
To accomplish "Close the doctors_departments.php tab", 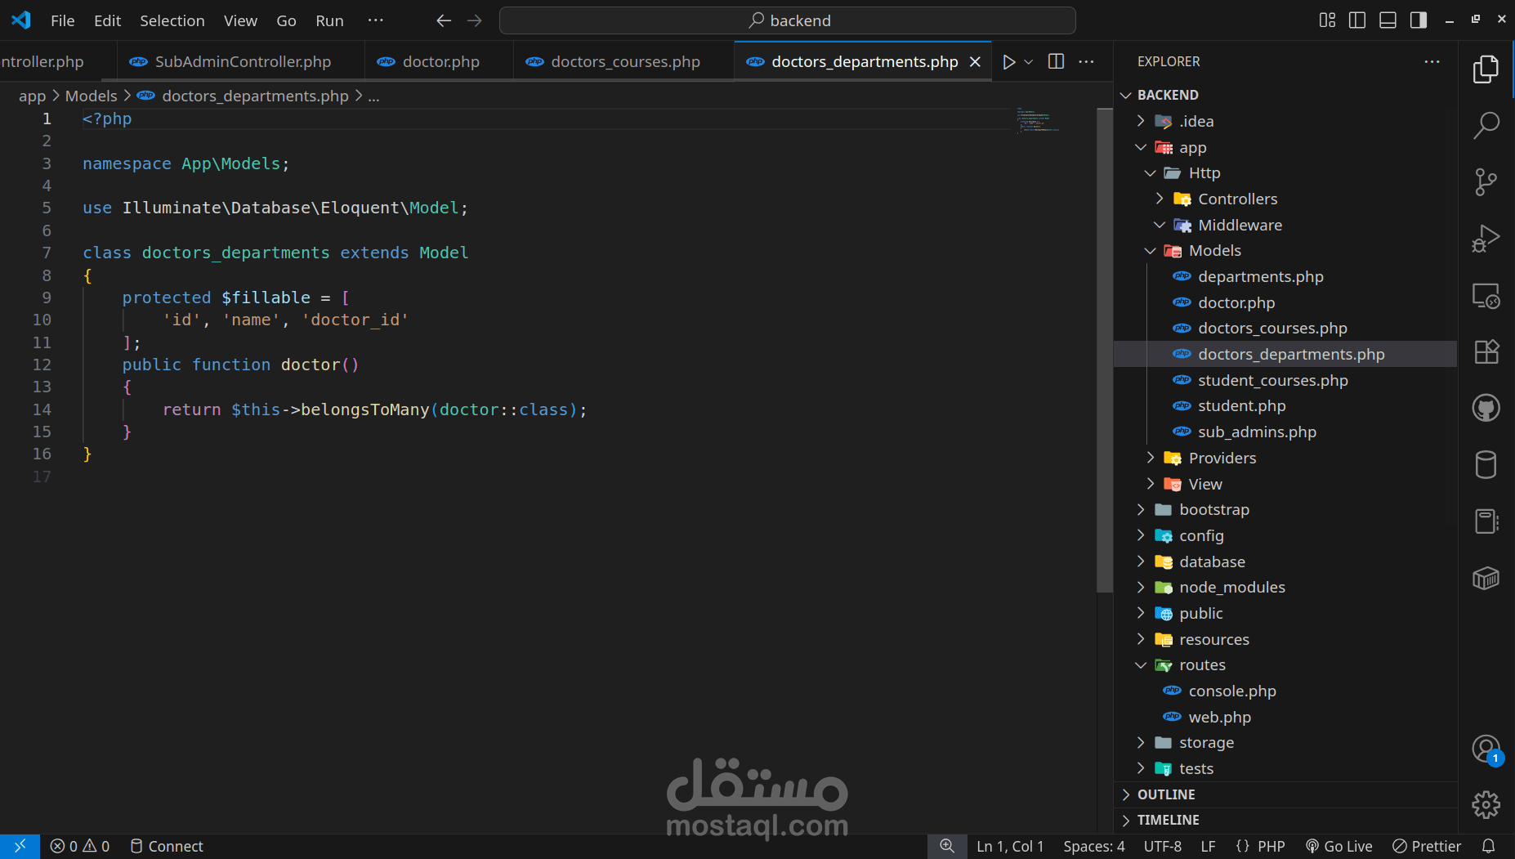I will [975, 62].
